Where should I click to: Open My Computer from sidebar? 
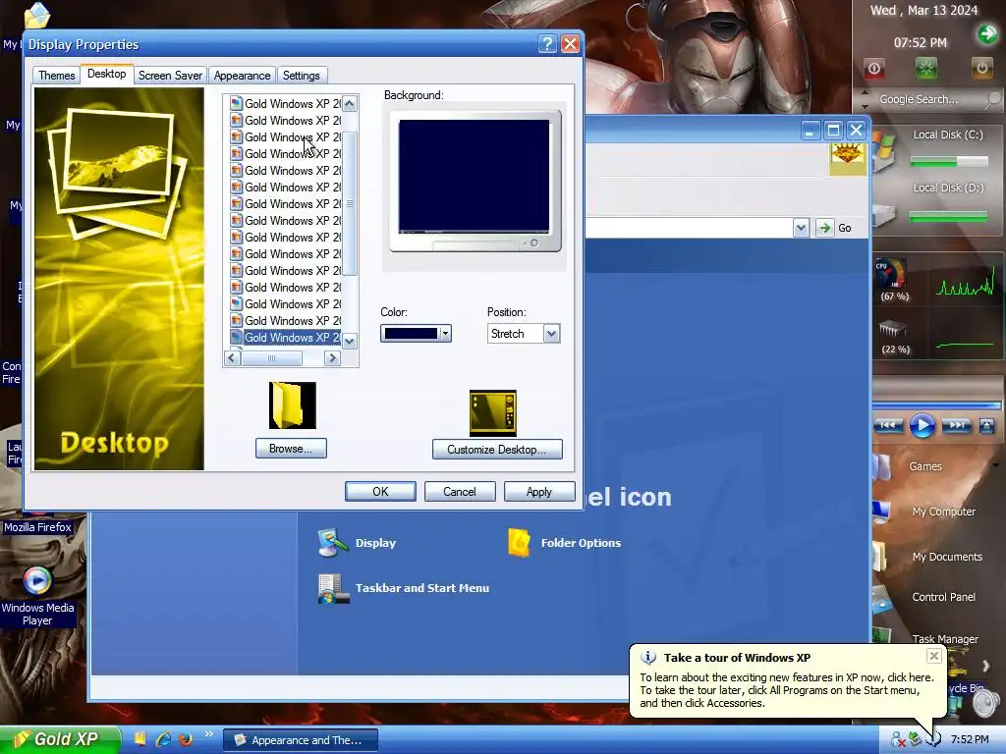click(x=943, y=512)
